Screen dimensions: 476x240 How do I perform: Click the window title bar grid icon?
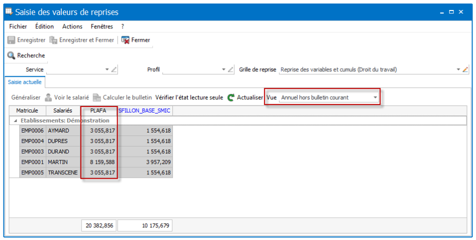(x=9, y=12)
